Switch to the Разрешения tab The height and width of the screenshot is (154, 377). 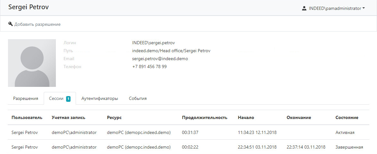pyautogui.click(x=26, y=99)
